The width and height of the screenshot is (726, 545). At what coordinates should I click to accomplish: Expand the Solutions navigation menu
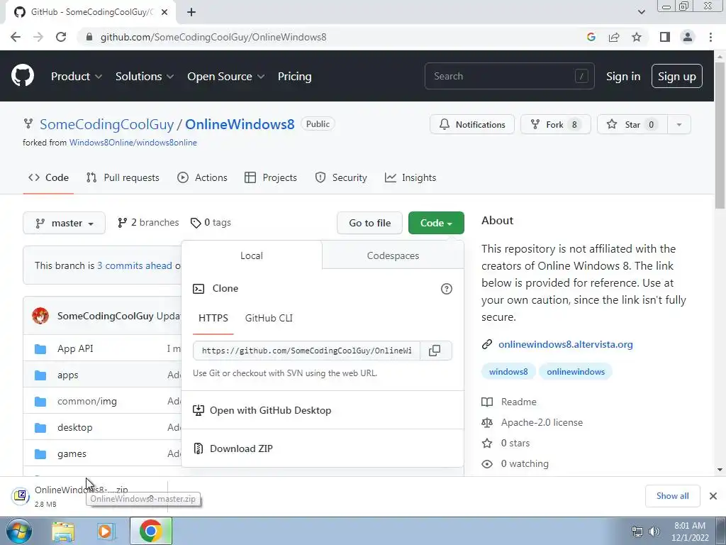point(145,77)
